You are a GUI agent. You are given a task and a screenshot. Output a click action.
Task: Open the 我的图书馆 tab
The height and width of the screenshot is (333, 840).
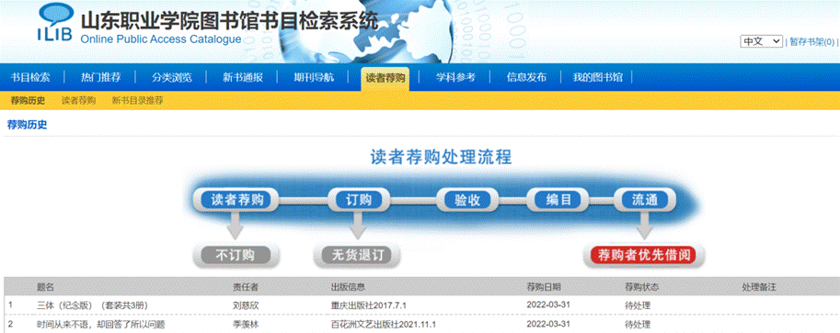(x=597, y=77)
